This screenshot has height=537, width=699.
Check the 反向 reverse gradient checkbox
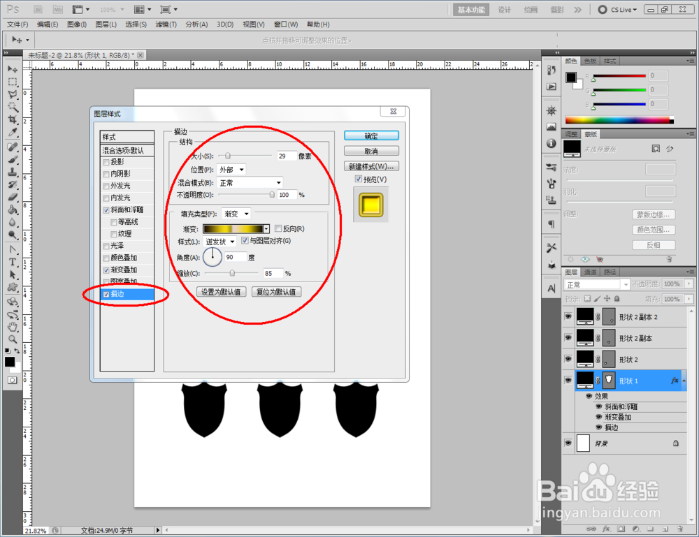click(x=278, y=228)
